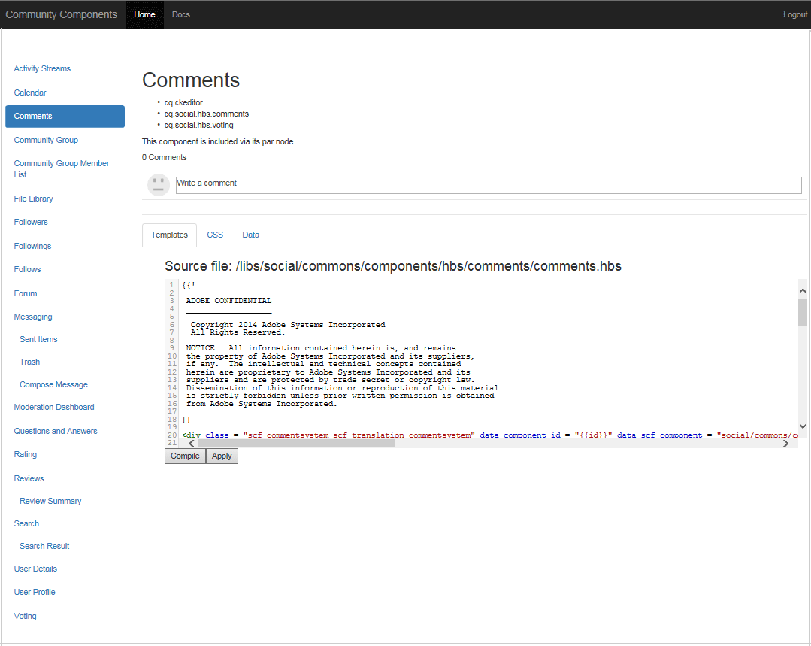The width and height of the screenshot is (811, 646).
Task: Click the Community Components brand title
Action: (x=61, y=14)
